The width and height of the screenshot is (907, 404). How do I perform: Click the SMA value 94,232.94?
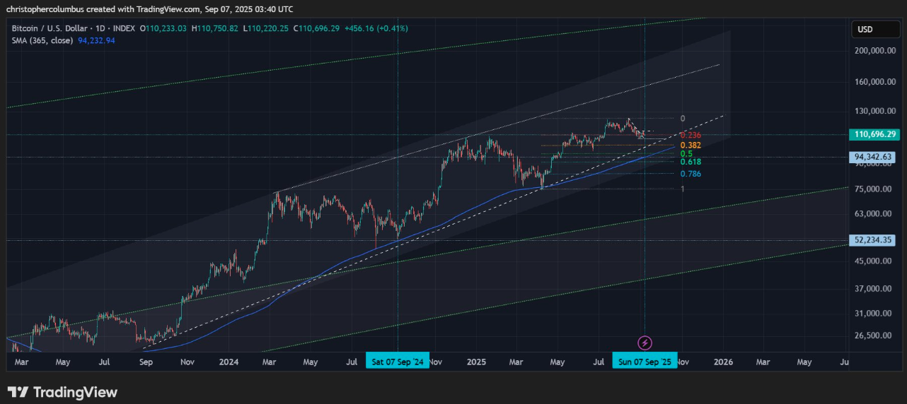point(96,41)
